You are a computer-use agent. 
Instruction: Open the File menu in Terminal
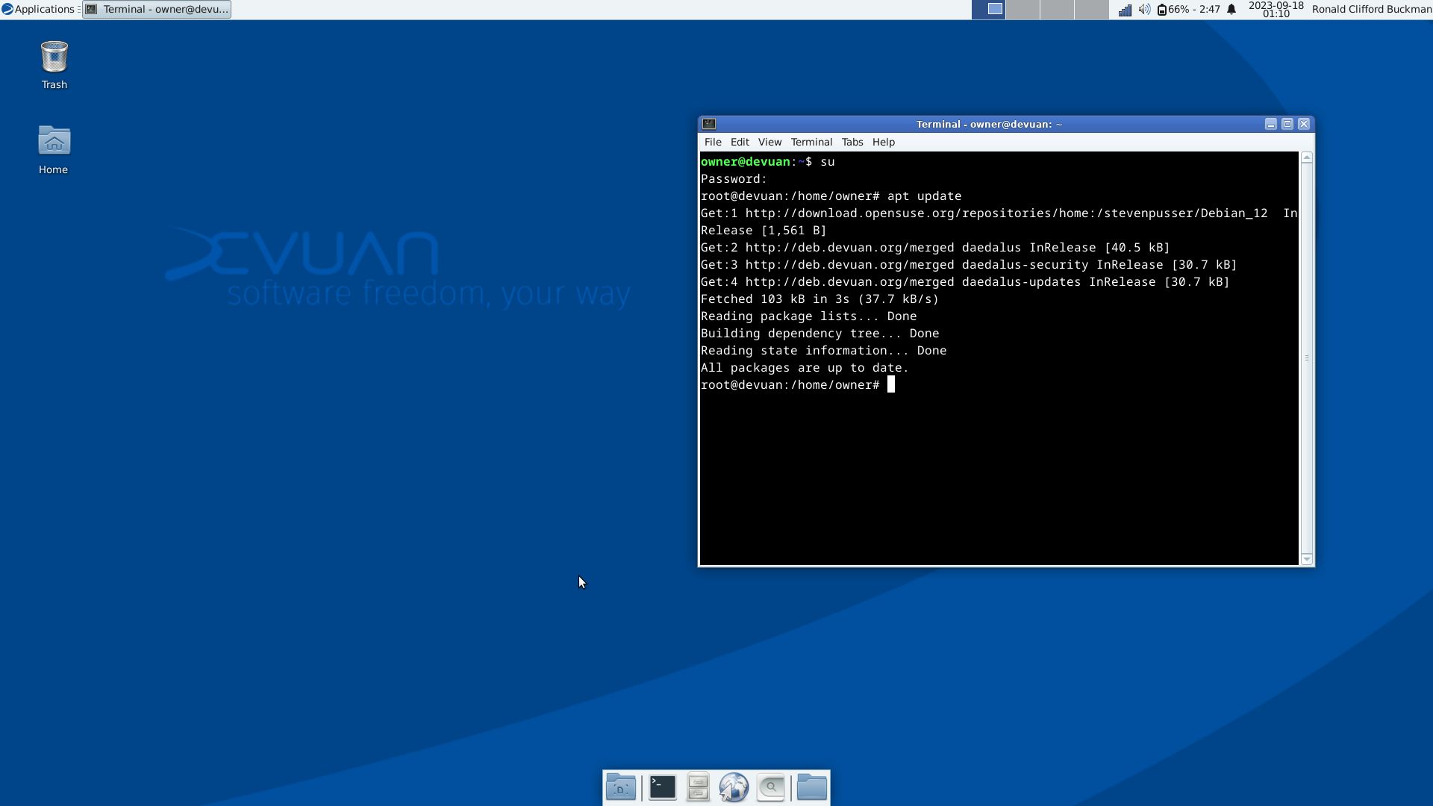click(713, 142)
